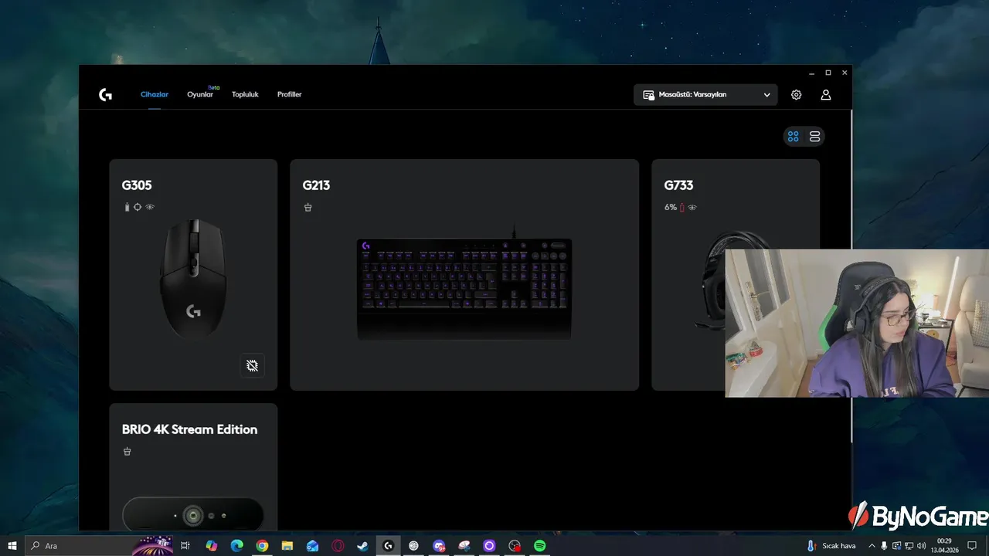
Task: Open Google Chrome from taskbar
Action: click(x=262, y=546)
